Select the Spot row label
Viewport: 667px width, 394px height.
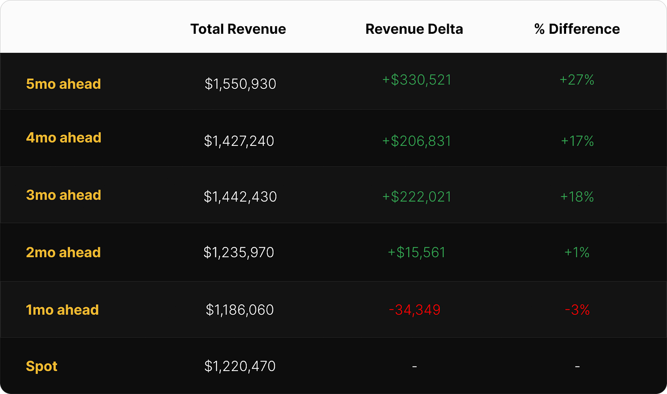[x=42, y=366]
